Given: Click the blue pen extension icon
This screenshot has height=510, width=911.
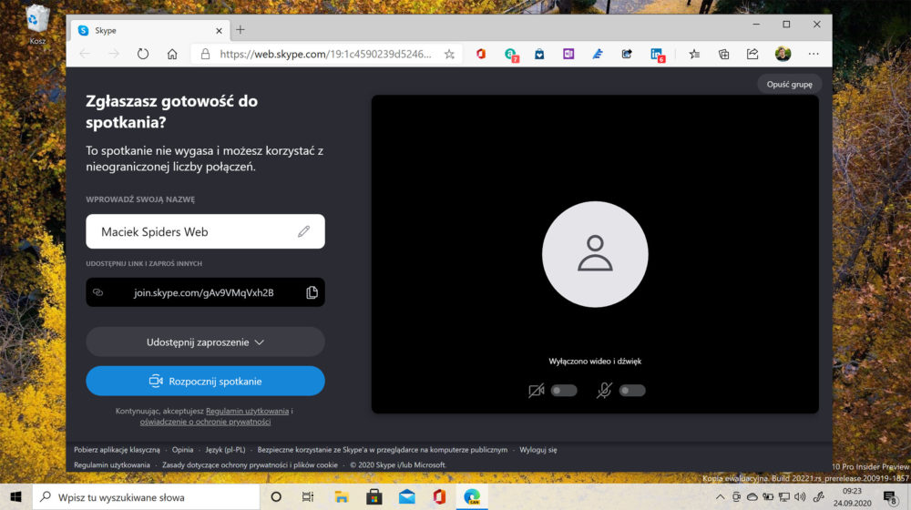Looking at the screenshot, I should pos(598,54).
